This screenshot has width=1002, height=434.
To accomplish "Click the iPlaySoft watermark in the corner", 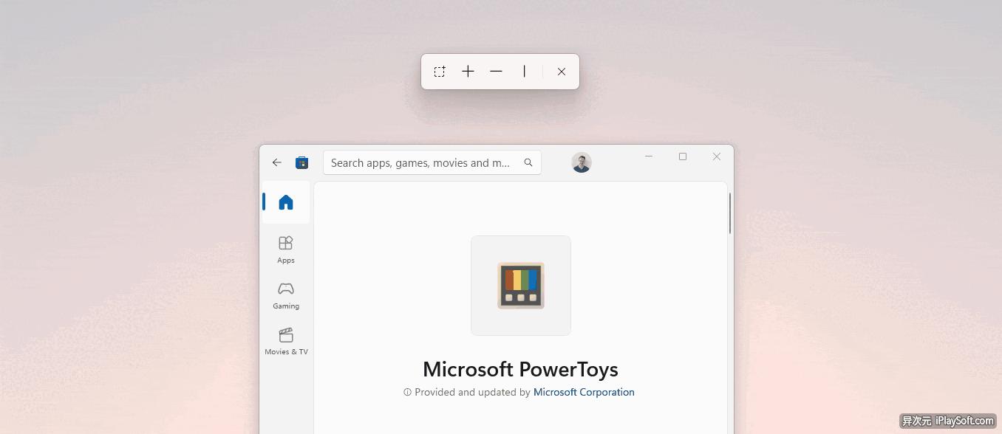I will [948, 421].
